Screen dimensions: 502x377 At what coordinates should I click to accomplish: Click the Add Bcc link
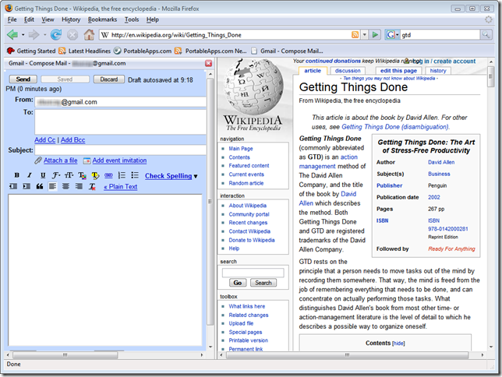coord(73,140)
